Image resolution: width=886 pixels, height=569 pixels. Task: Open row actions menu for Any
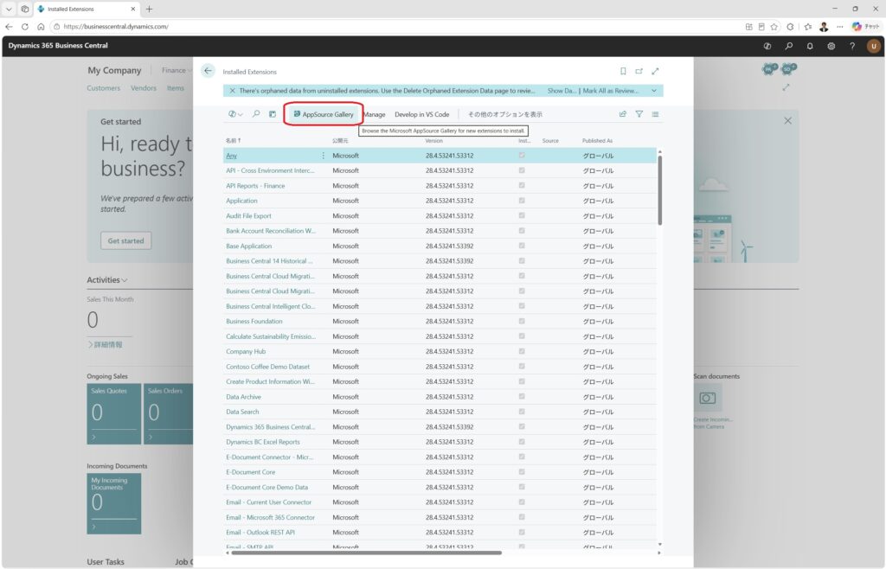pos(324,156)
